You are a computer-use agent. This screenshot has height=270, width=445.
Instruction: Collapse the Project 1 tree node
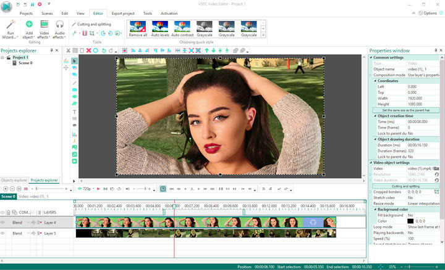4,57
